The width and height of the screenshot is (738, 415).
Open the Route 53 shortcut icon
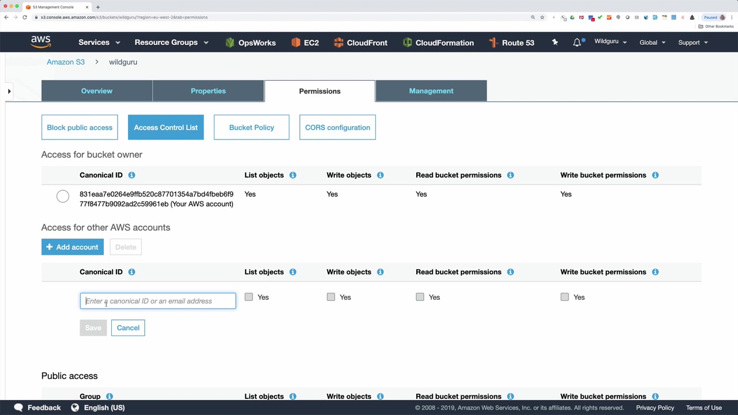(493, 43)
